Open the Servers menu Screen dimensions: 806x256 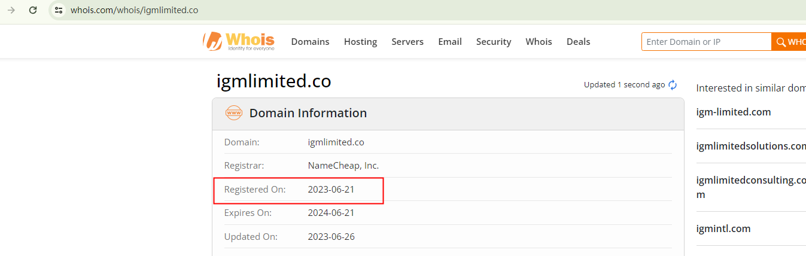coord(407,42)
